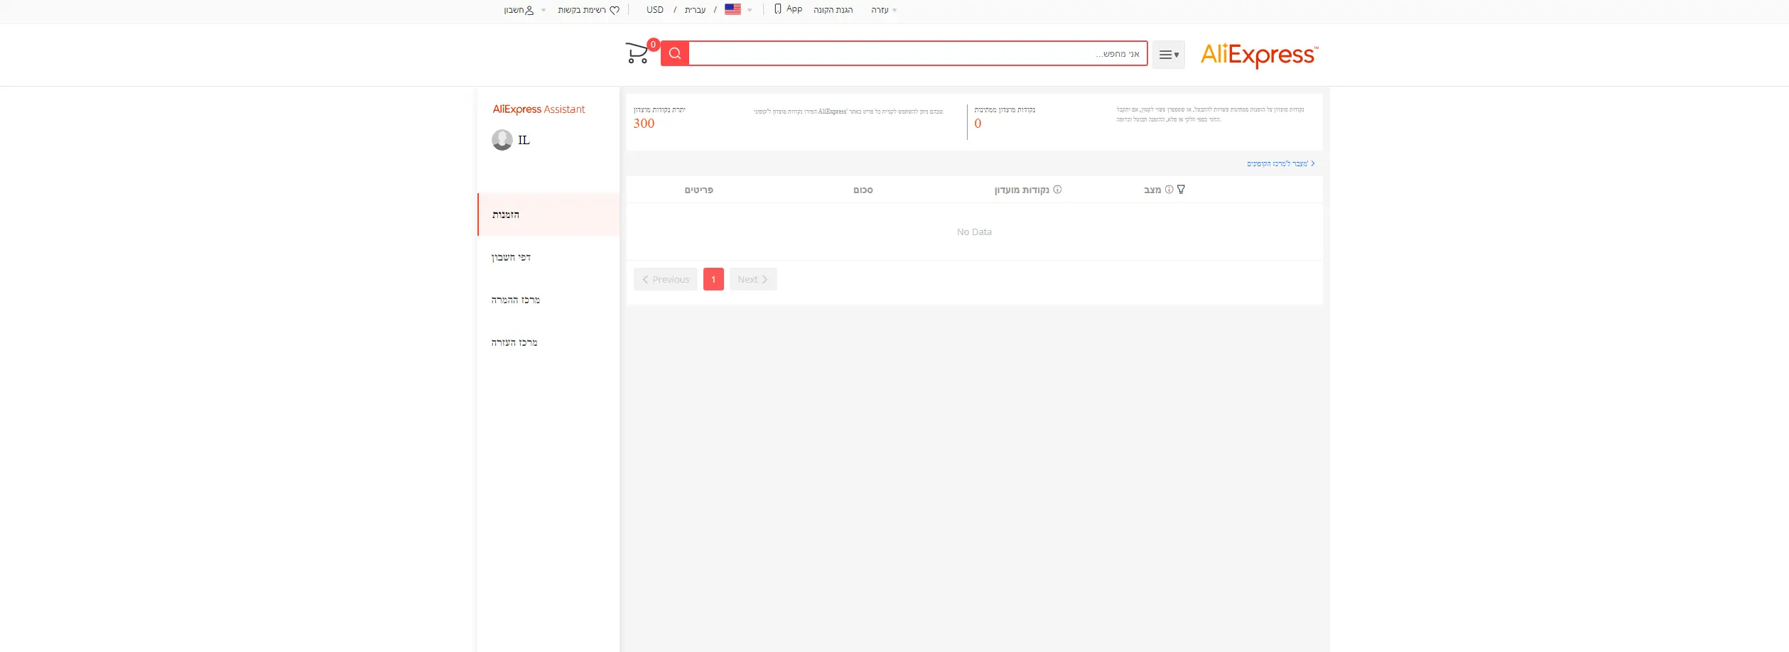Click the pending club points value 0
1789x652 pixels.
978,124
